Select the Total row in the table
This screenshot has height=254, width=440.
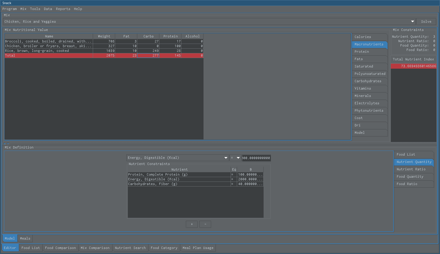click(x=104, y=55)
